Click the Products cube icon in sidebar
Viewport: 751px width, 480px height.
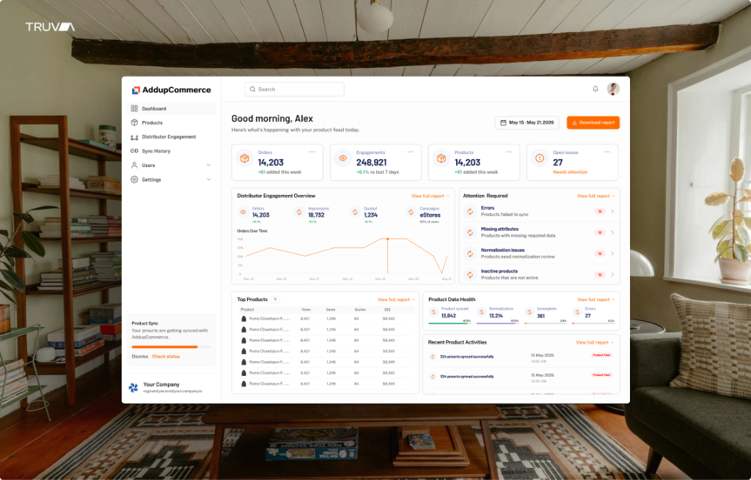click(134, 122)
